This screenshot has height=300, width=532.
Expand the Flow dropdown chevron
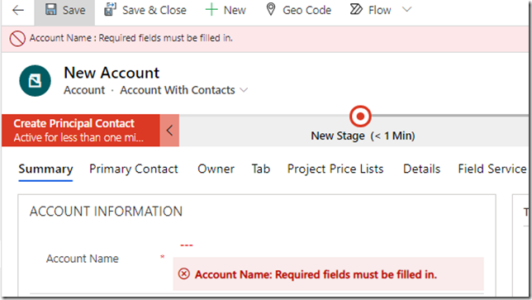pyautogui.click(x=406, y=9)
